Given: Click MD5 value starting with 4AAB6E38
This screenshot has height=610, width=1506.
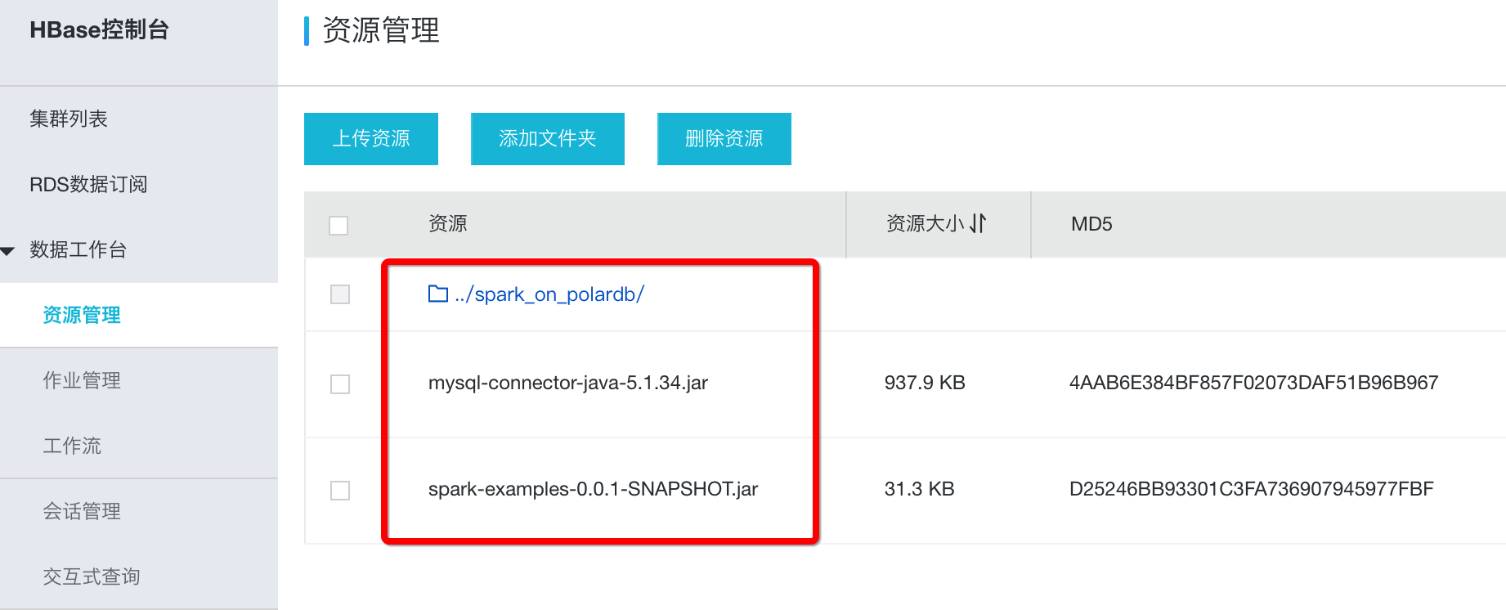Looking at the screenshot, I should click(x=1253, y=383).
